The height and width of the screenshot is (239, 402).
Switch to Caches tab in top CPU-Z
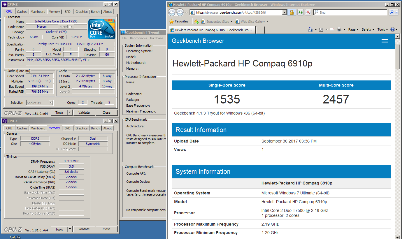22,12
